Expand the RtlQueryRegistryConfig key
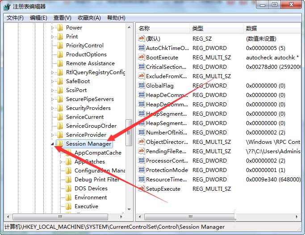305x235 pixels. click(52, 72)
